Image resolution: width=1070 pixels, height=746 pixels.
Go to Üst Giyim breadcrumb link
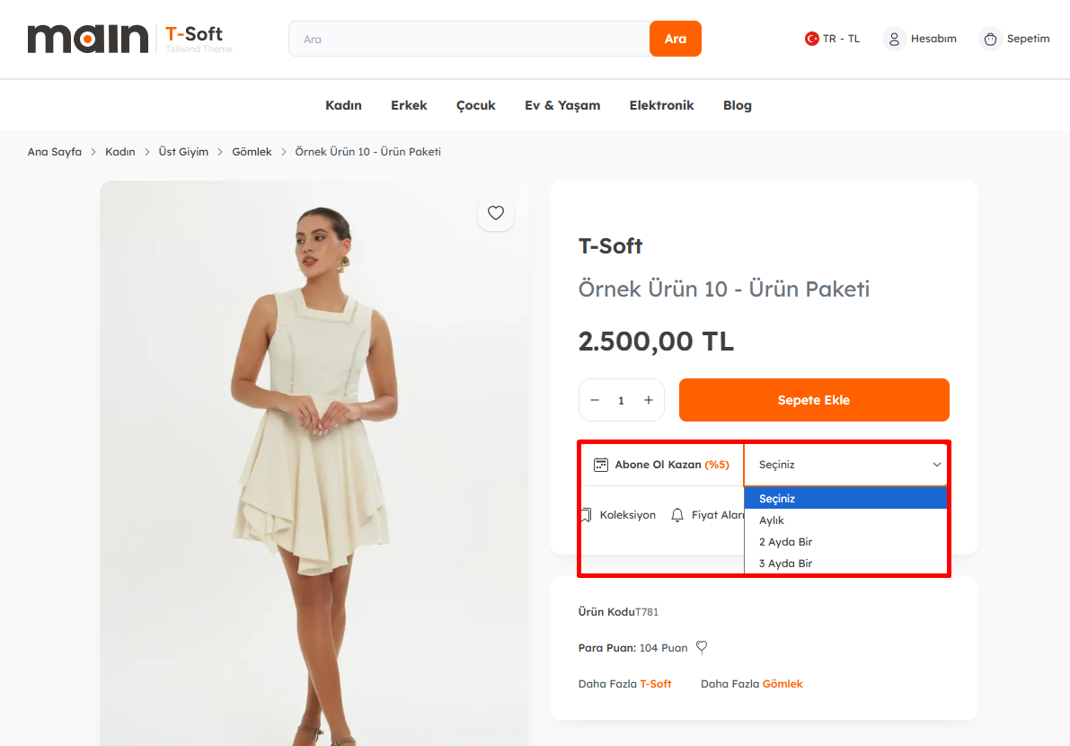point(183,152)
